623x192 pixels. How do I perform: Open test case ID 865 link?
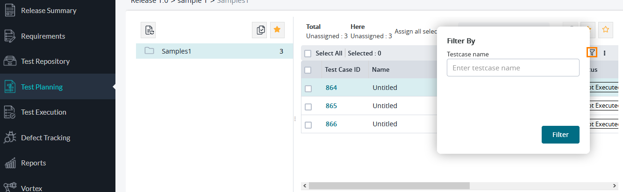point(331,106)
